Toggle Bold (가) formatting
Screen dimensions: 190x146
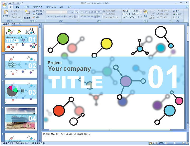coord(48,16)
